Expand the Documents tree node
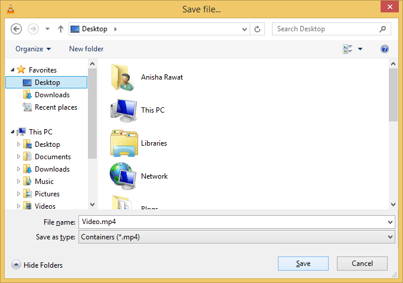This screenshot has height=283, width=403. (18, 156)
